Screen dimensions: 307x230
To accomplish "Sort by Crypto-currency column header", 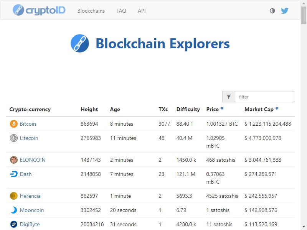I will coord(30,109).
